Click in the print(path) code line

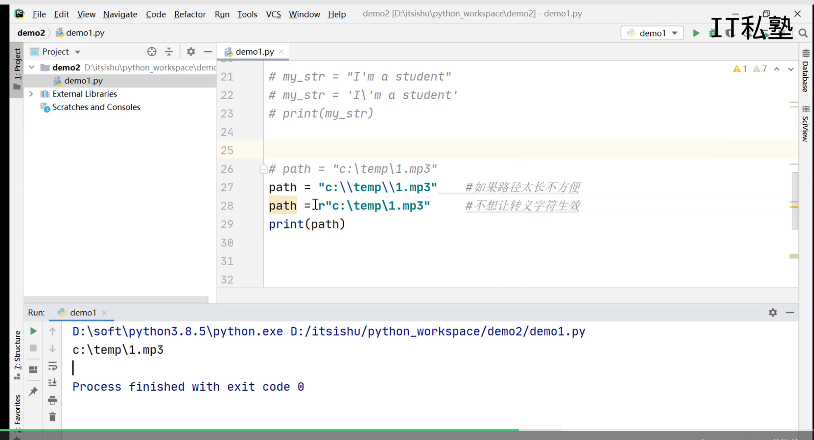click(307, 224)
